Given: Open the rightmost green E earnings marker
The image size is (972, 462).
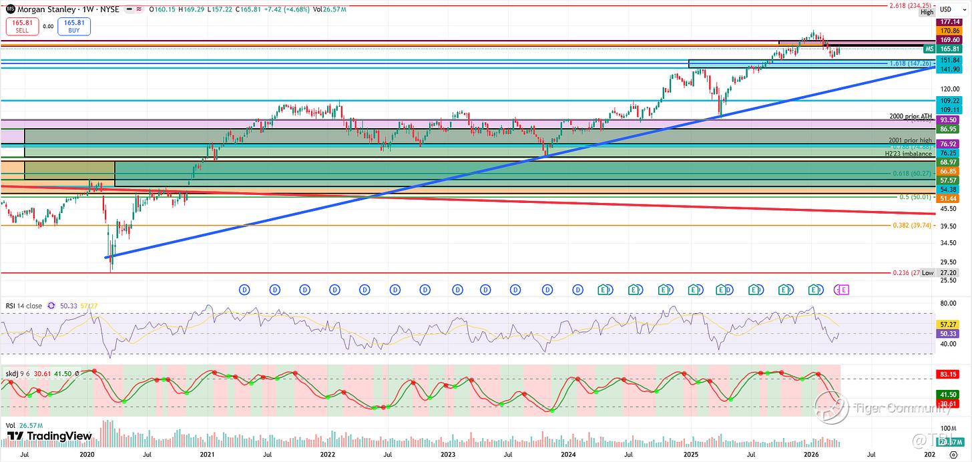Looking at the screenshot, I should point(814,290).
